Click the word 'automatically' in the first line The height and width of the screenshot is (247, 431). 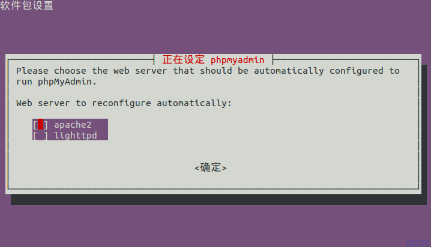point(289,71)
